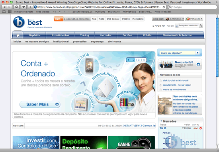Image resolution: width=219 pixels, height=152 pixels.
Task: Select iniciar in the submenu
Action: click(17, 42)
